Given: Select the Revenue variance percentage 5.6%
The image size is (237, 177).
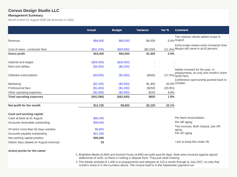Looking at the screenshot, I should 171,41.
